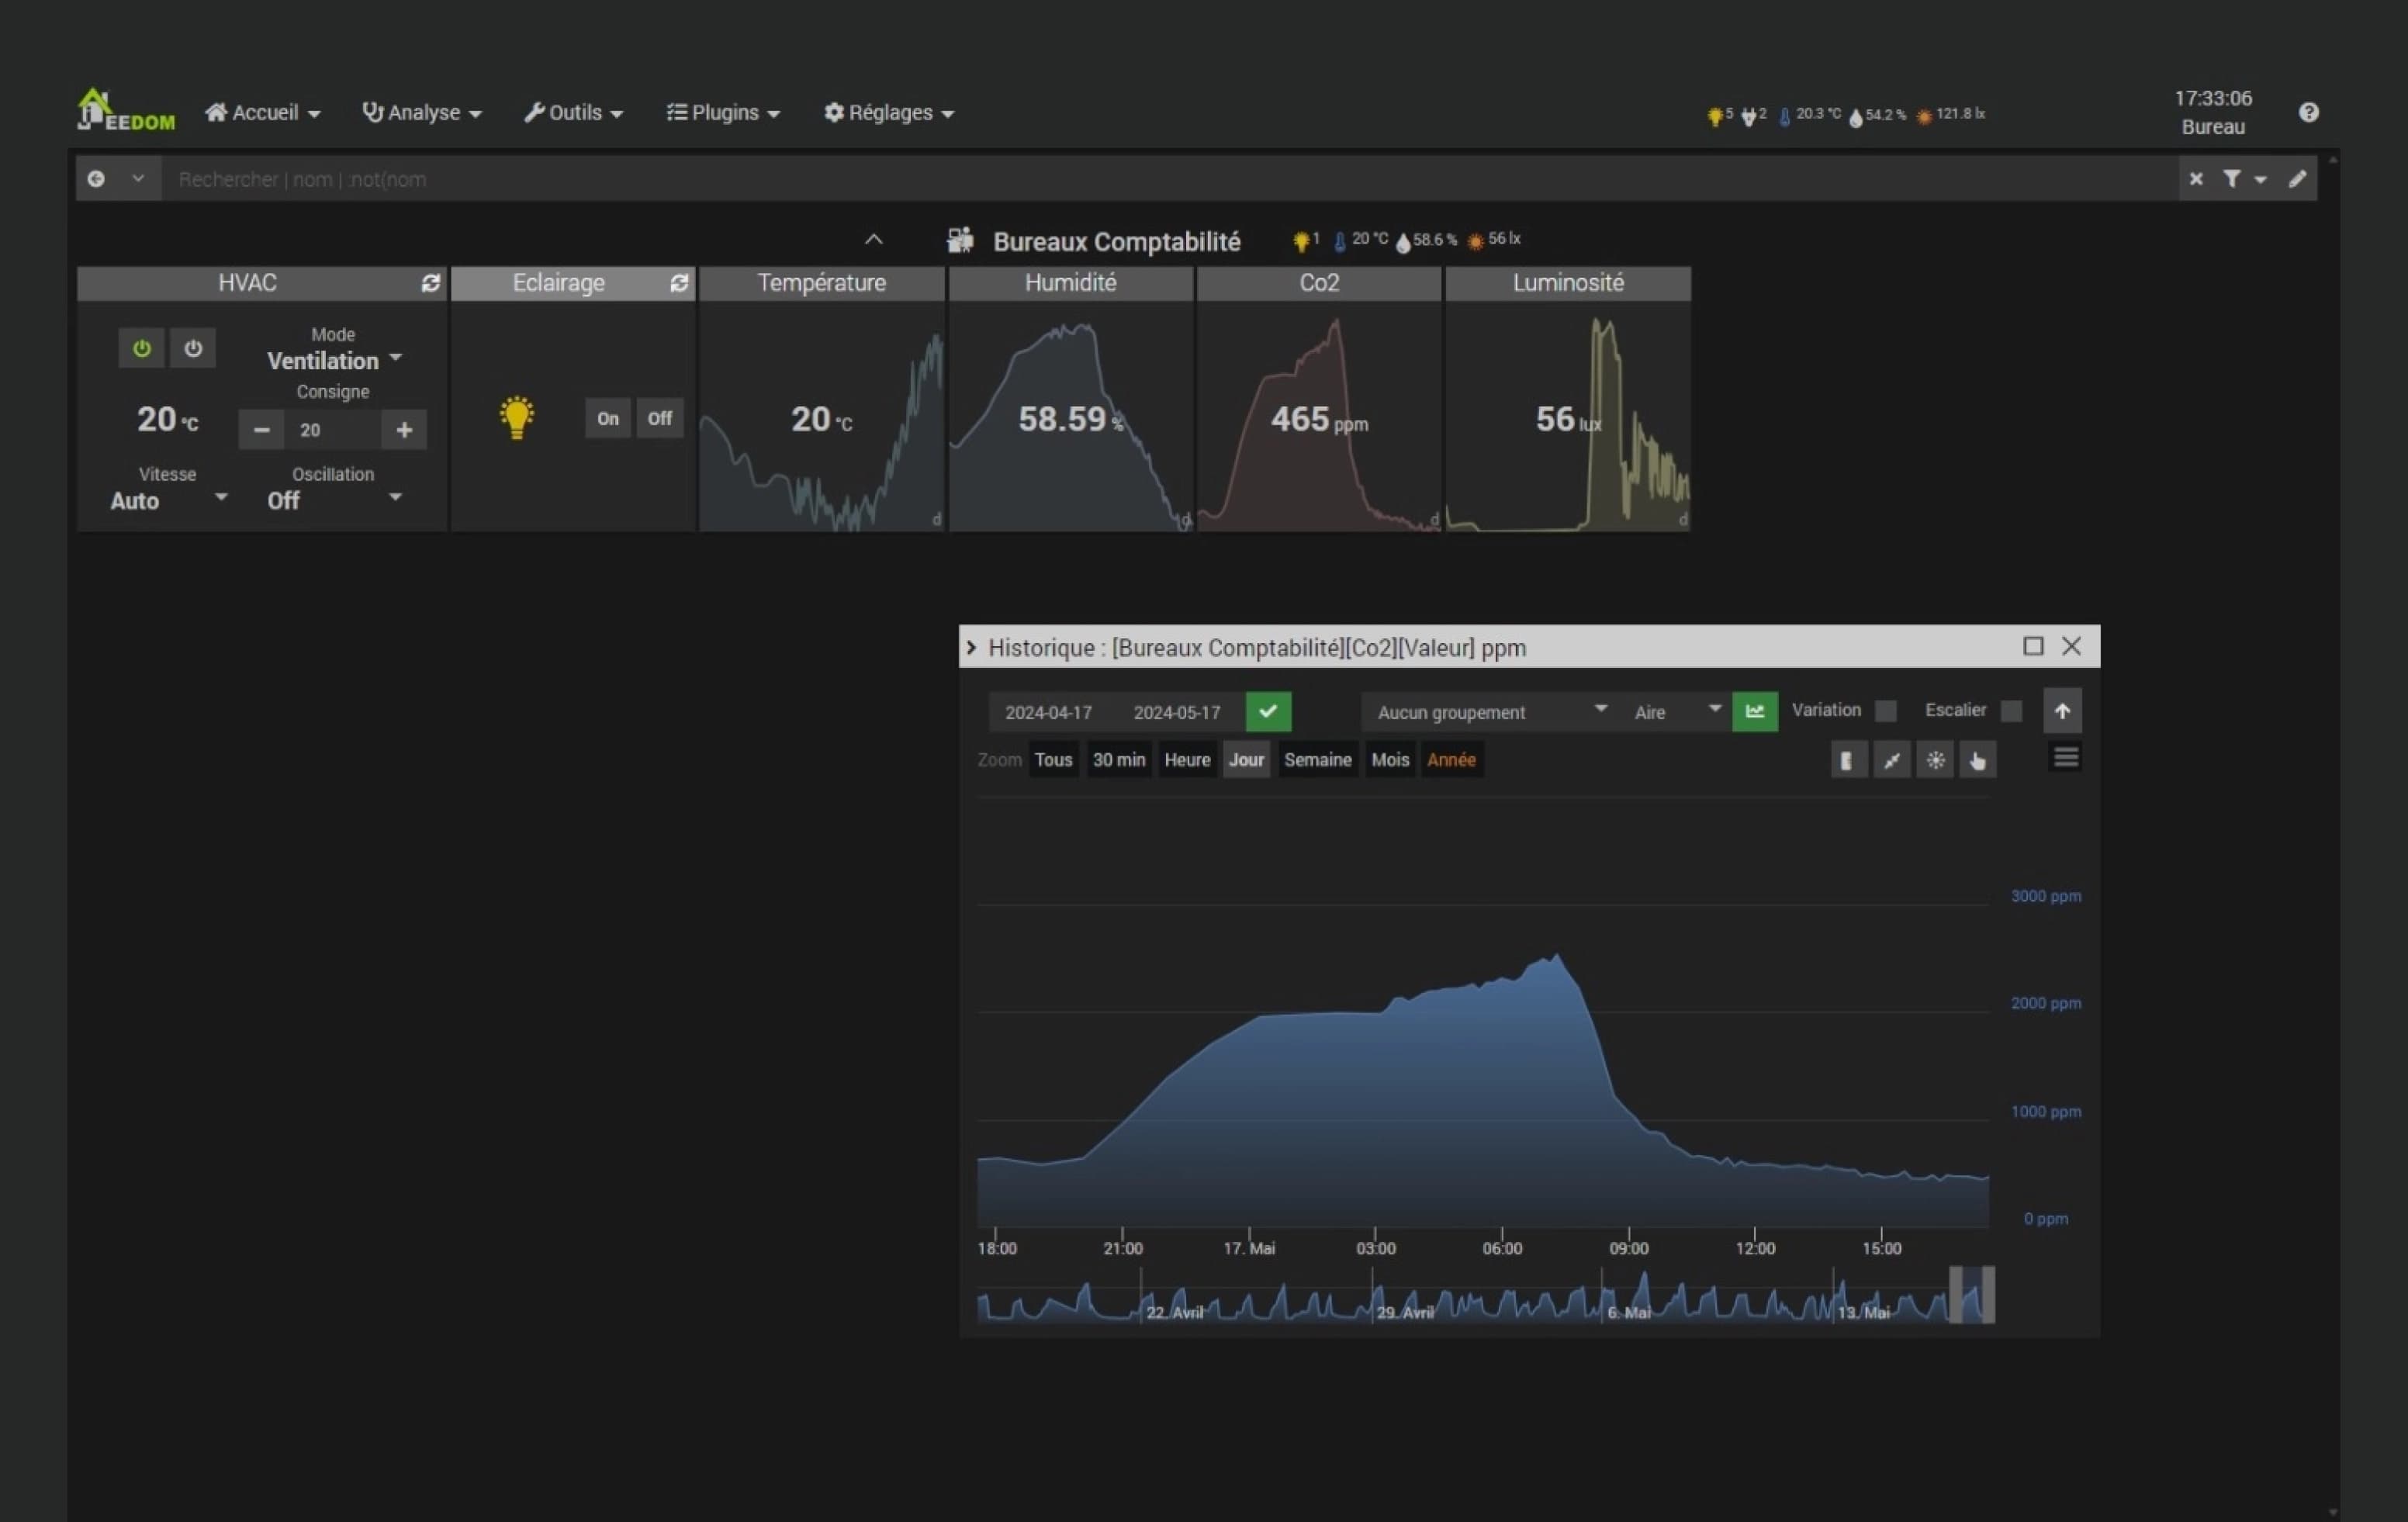The image size is (2408, 1522).
Task: Click the start date 2024-04-17 field
Action: tap(1048, 712)
